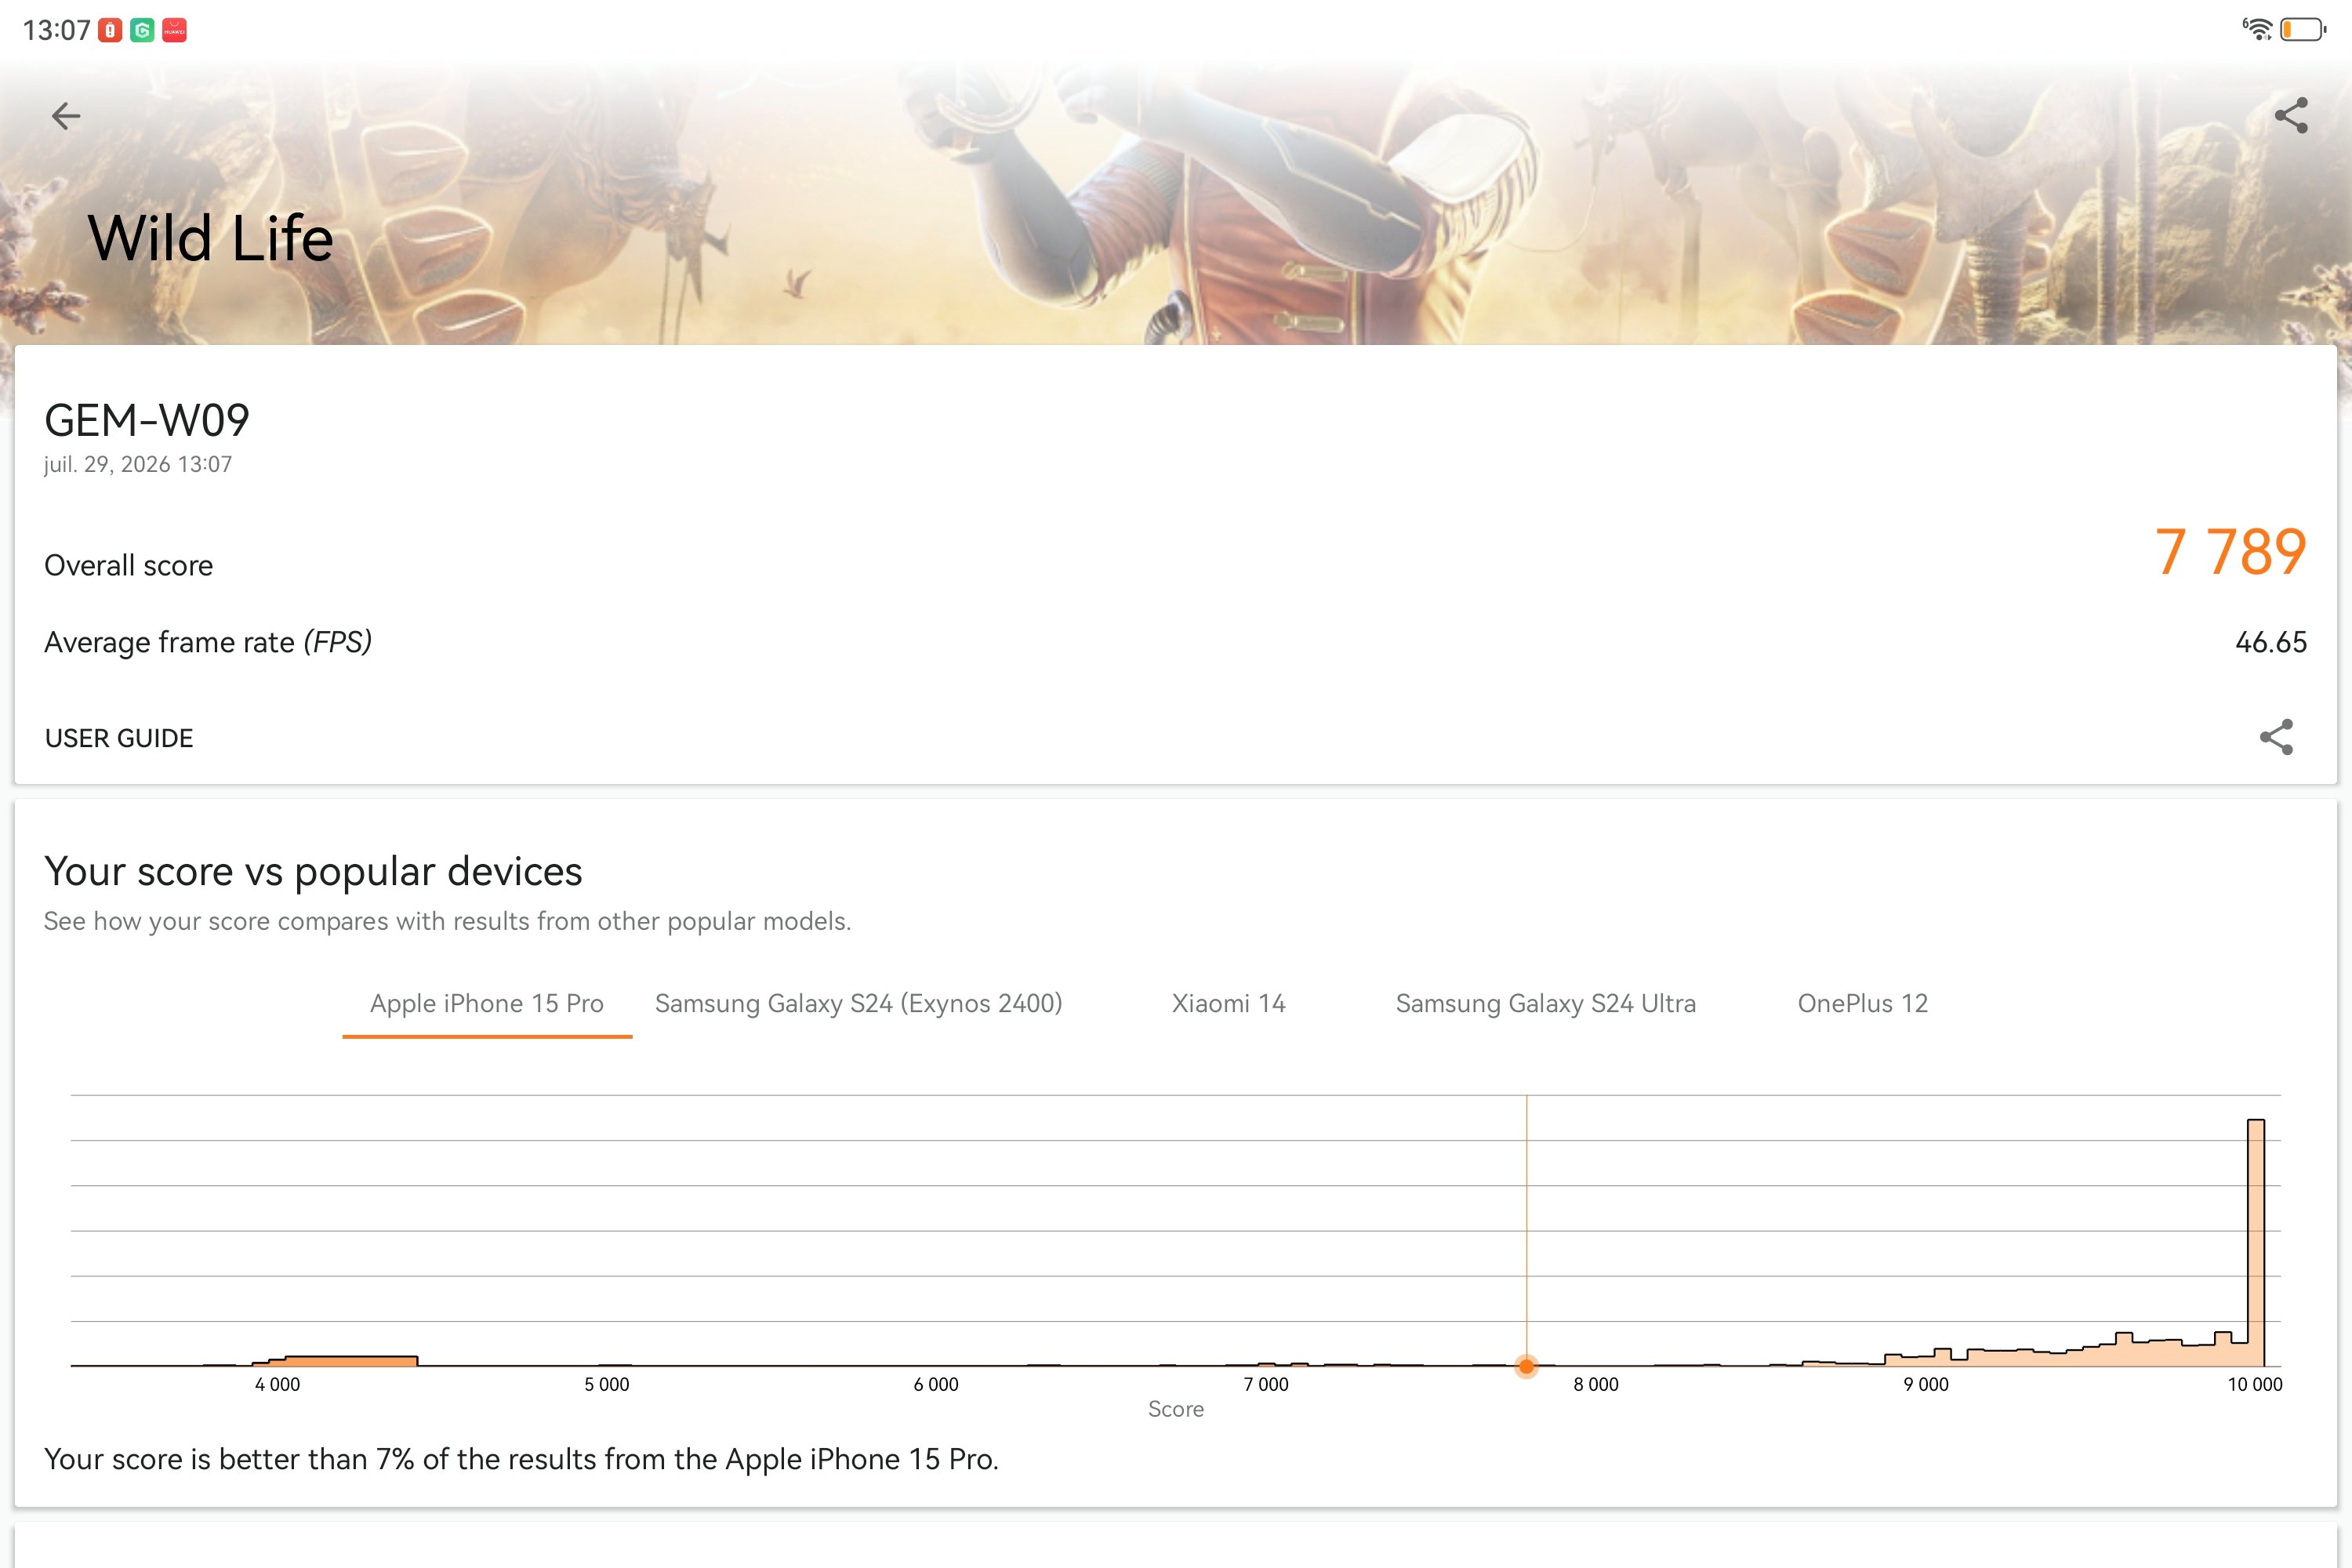This screenshot has height=1568, width=2352.
Task: Tap the Wild Life title banner
Action: [210, 238]
